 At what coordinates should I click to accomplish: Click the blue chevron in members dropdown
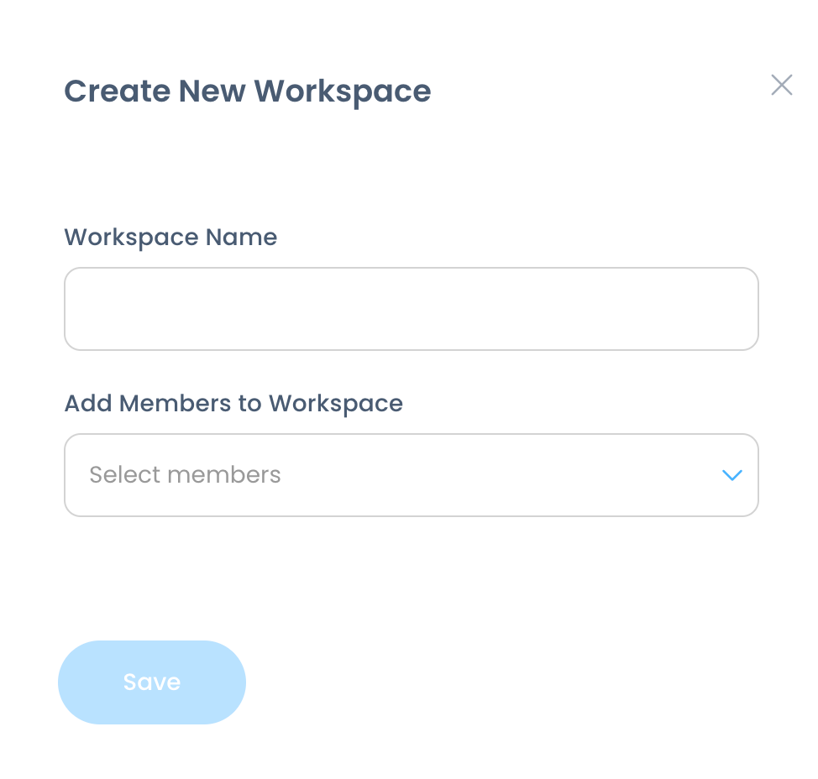click(x=732, y=475)
